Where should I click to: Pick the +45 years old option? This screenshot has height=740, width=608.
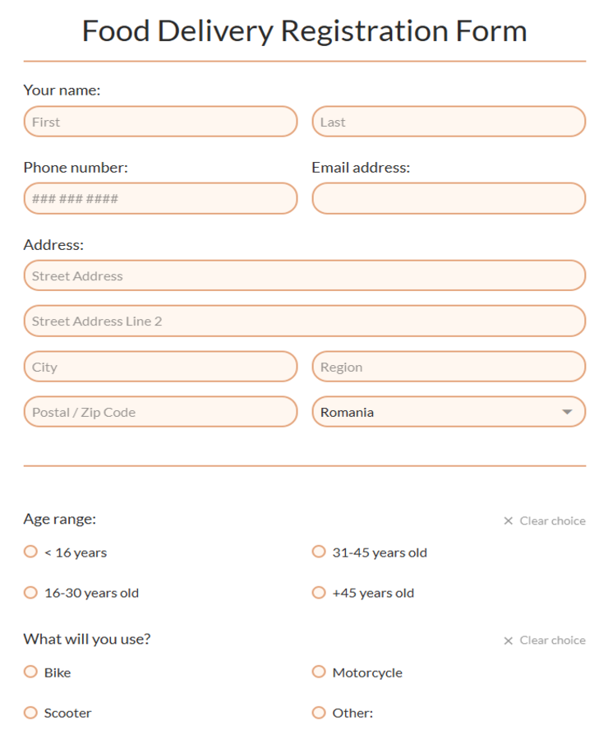319,592
